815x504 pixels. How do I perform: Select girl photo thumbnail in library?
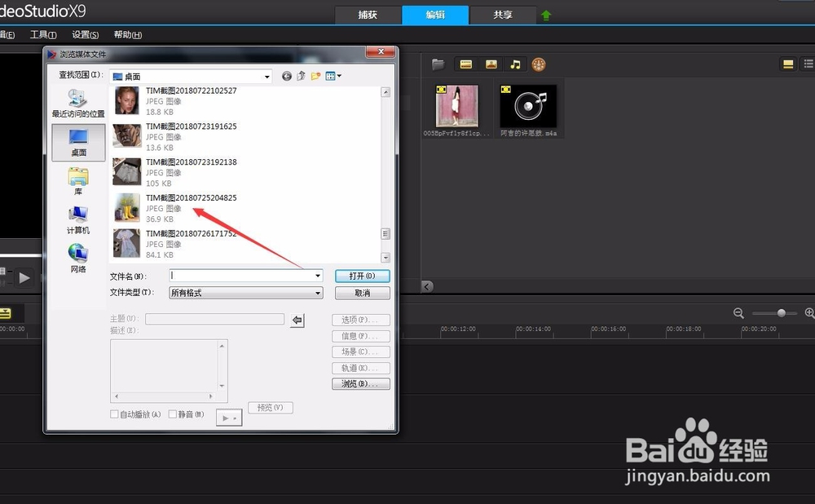[x=457, y=106]
